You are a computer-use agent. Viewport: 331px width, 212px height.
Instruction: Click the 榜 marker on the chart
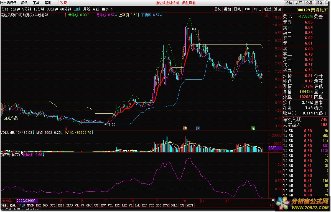tap(185, 128)
